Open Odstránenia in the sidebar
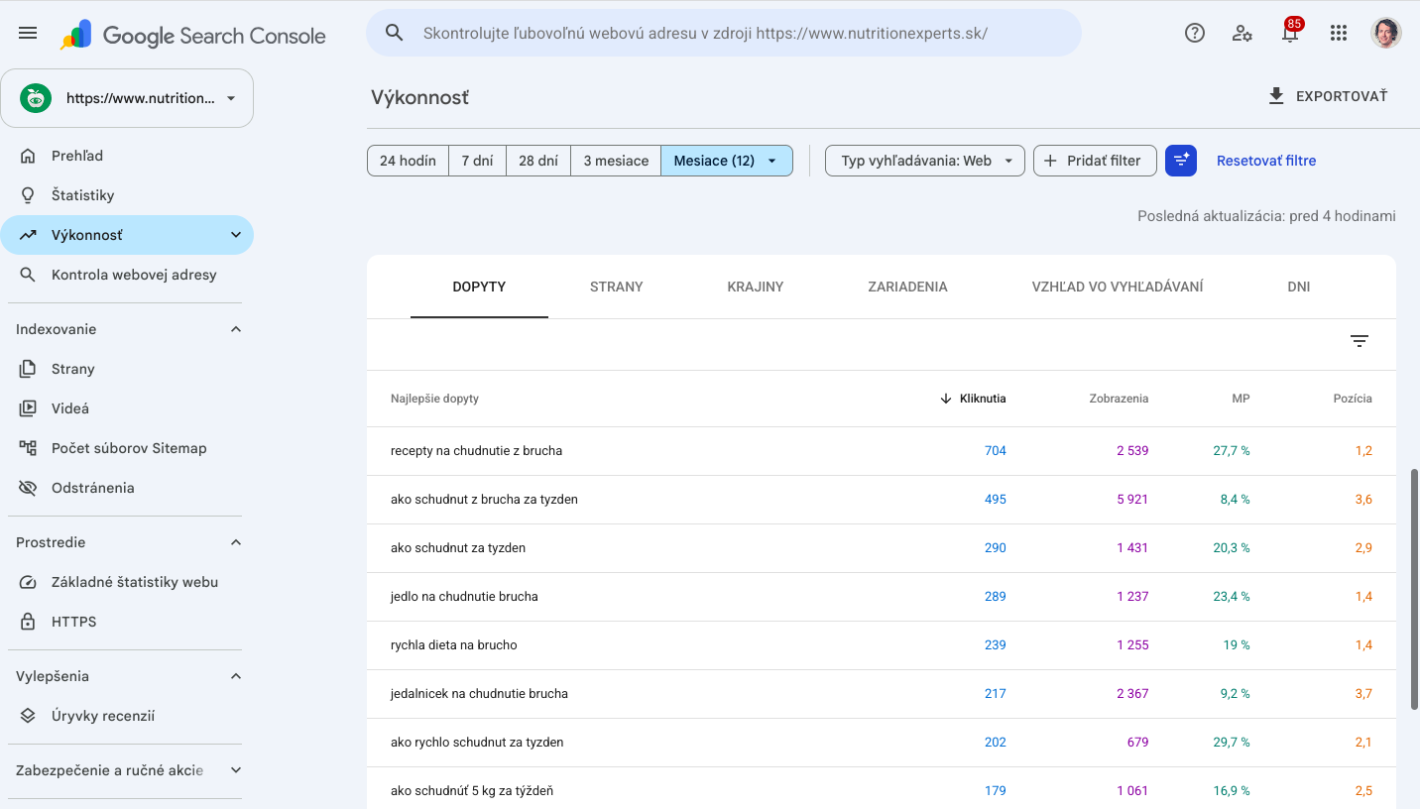The height and width of the screenshot is (809, 1420). [x=127, y=488]
